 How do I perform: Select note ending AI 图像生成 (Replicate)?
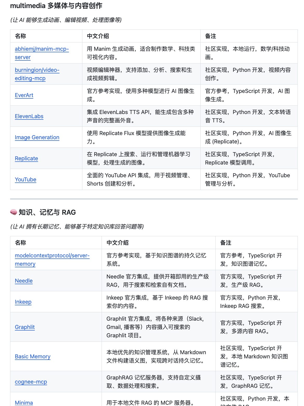248,137
